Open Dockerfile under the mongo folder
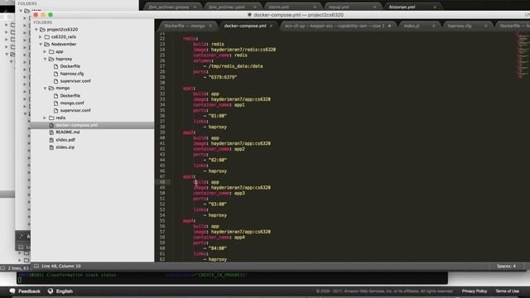530x298 pixels. coord(70,96)
